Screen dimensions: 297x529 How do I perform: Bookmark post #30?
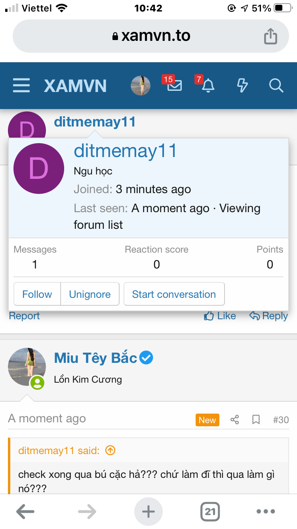click(x=256, y=420)
